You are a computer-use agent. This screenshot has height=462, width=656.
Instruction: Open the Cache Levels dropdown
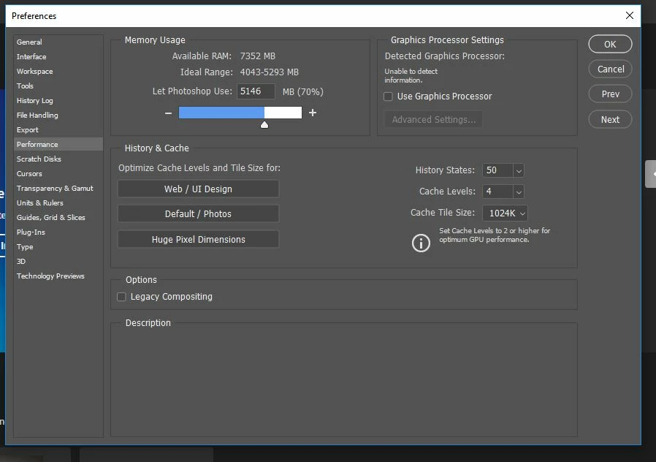pyautogui.click(x=519, y=192)
